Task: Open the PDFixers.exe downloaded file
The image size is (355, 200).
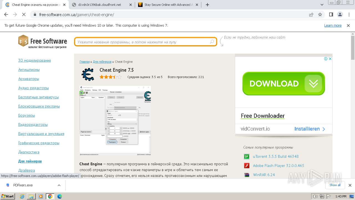Action: 23,185
